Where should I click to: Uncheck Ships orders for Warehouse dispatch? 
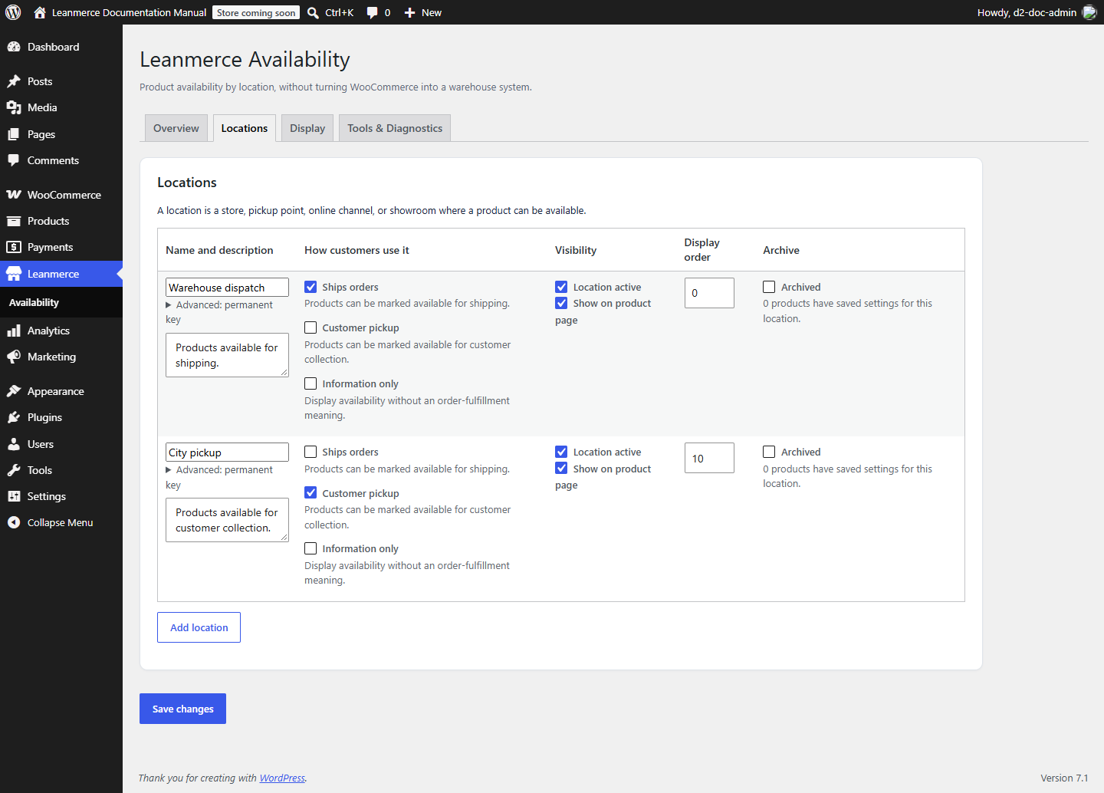click(310, 287)
